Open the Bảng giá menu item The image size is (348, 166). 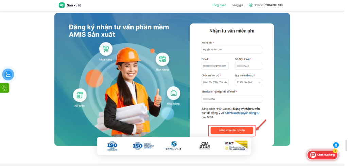pos(238,5)
